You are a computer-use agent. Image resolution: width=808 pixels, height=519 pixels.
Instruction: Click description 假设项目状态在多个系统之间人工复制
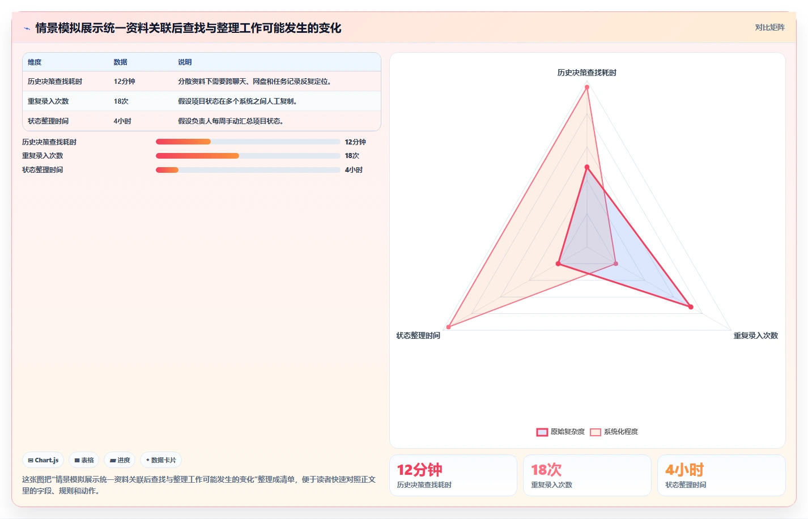237,101
